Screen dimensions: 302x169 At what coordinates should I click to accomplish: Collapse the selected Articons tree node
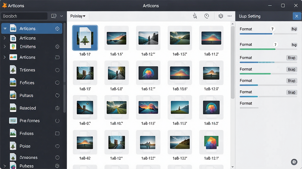coord(5,28)
